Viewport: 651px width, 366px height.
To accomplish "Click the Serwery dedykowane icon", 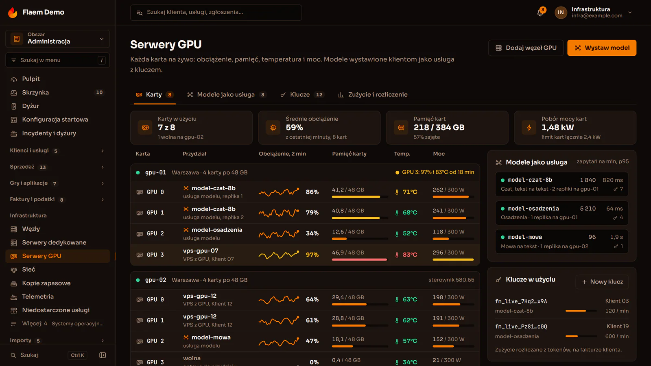I will pos(14,243).
